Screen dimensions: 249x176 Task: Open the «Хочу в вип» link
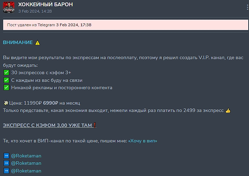[142, 141]
